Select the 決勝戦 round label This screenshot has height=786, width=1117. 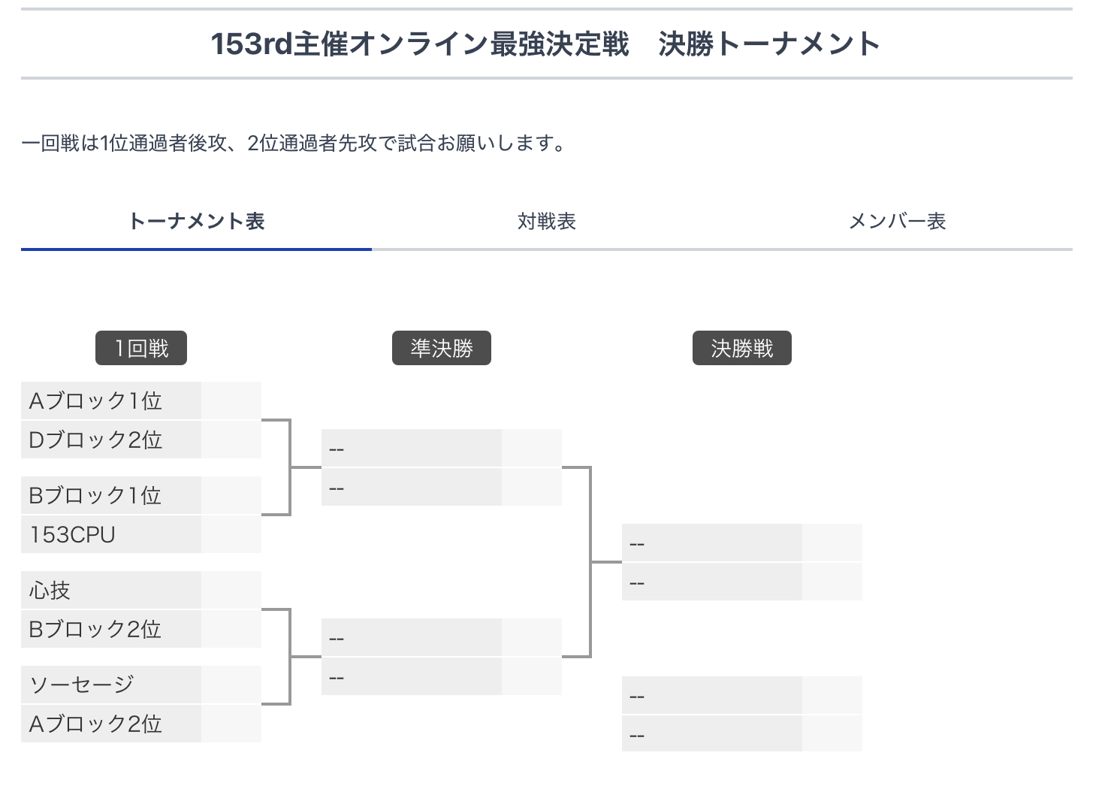tap(742, 349)
